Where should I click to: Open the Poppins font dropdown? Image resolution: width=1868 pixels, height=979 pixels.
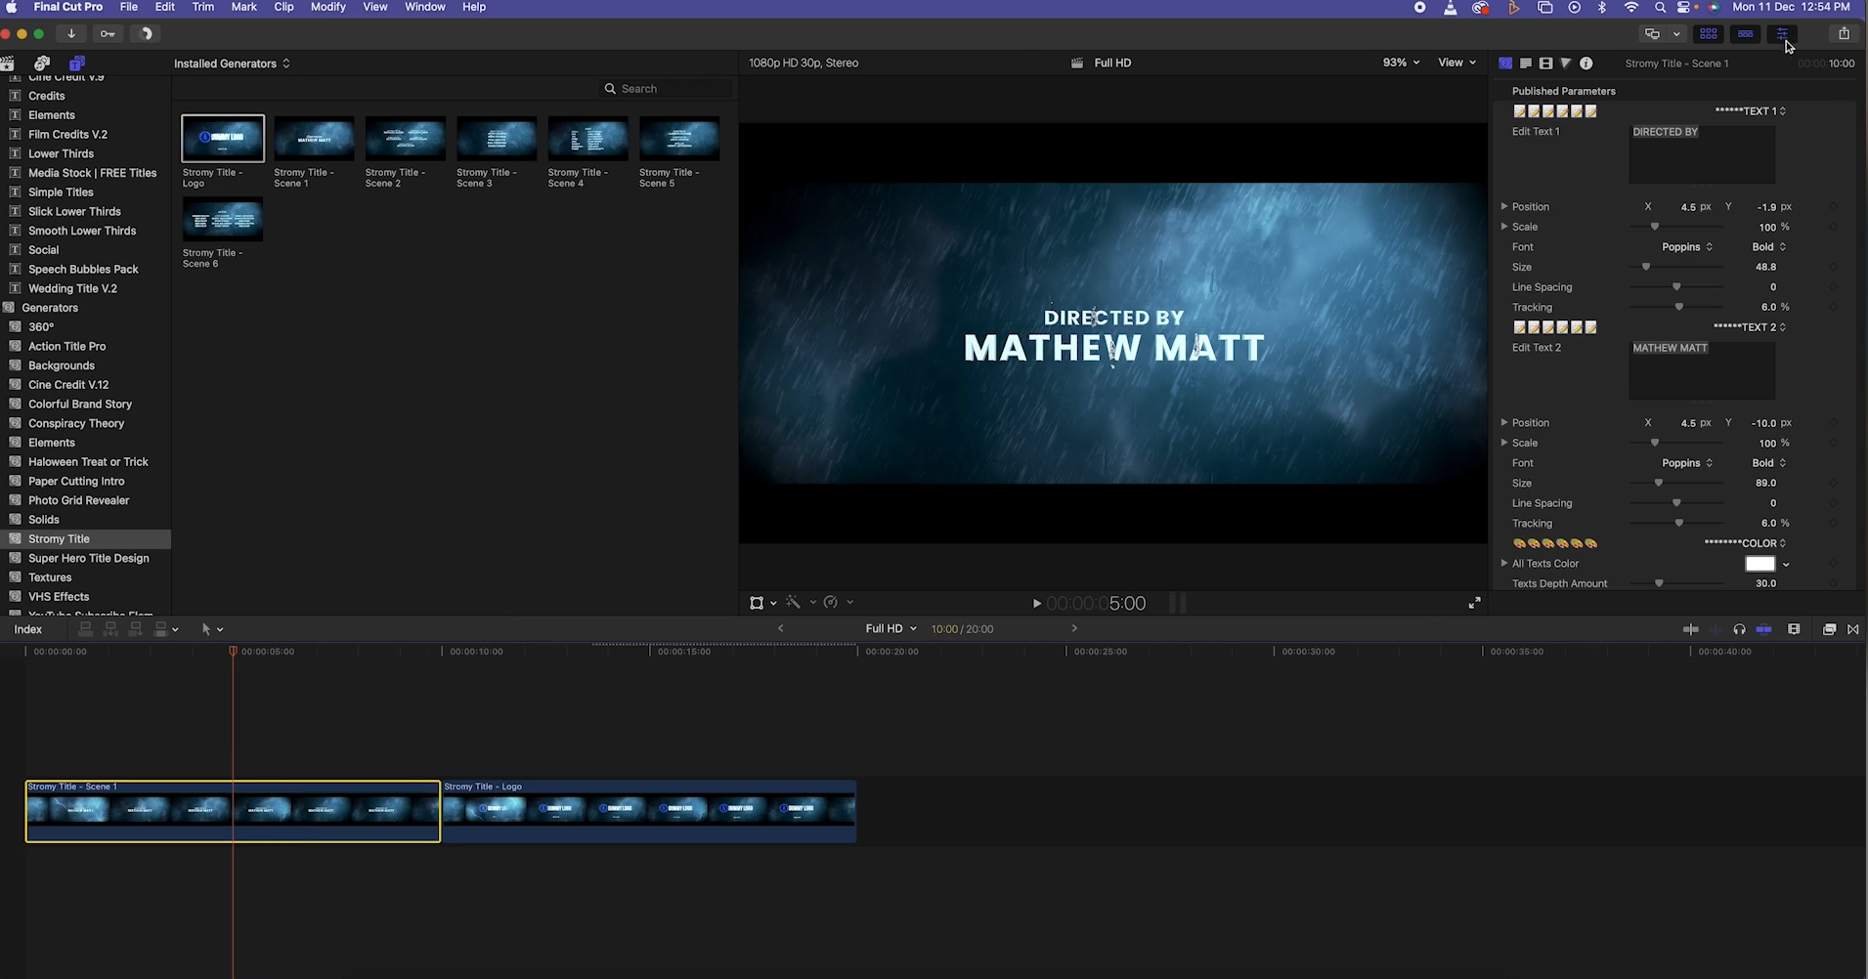1685,246
